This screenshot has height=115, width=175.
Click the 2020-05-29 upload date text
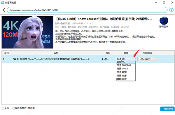tap(82, 23)
